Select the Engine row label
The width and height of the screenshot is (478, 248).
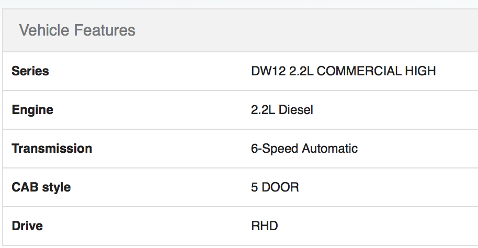click(x=32, y=110)
